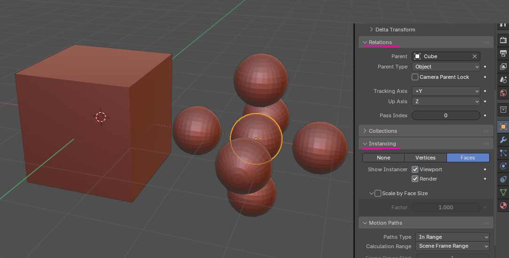Image resolution: width=509 pixels, height=258 pixels.
Task: Set instancing to Vertices
Action: 425,158
